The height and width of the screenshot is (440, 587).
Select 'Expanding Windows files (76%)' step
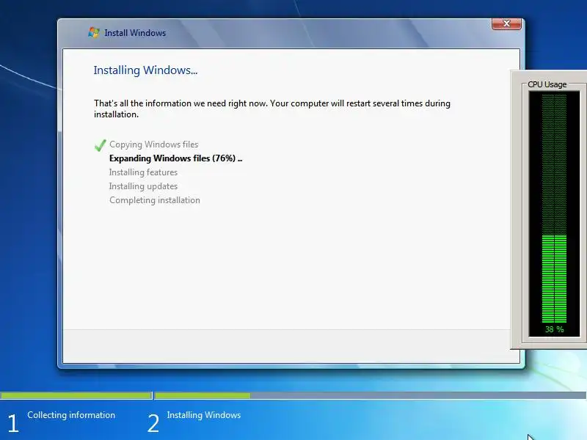[x=175, y=158]
